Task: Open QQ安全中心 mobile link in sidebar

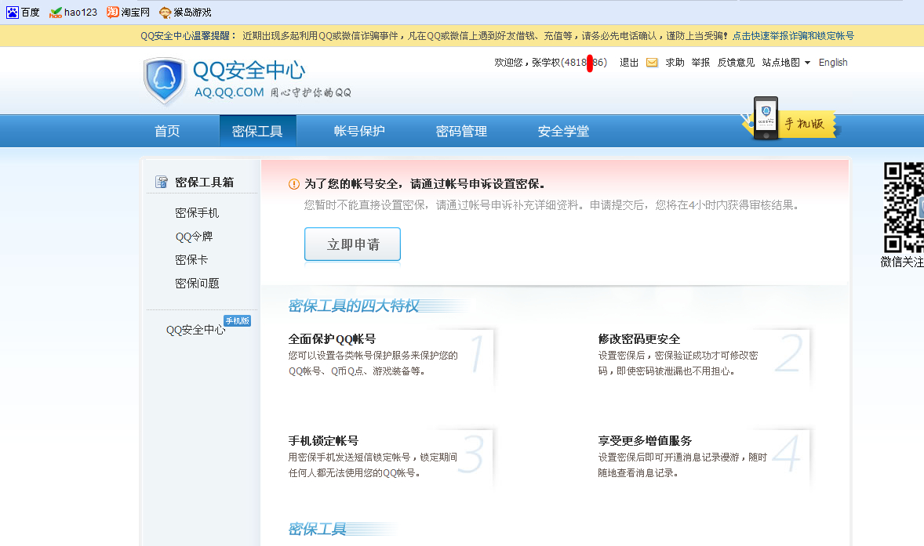Action: 195,330
